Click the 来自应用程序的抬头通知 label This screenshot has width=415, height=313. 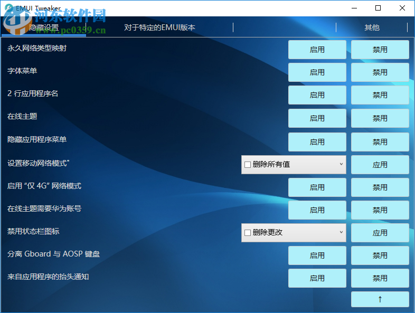[x=48, y=277]
